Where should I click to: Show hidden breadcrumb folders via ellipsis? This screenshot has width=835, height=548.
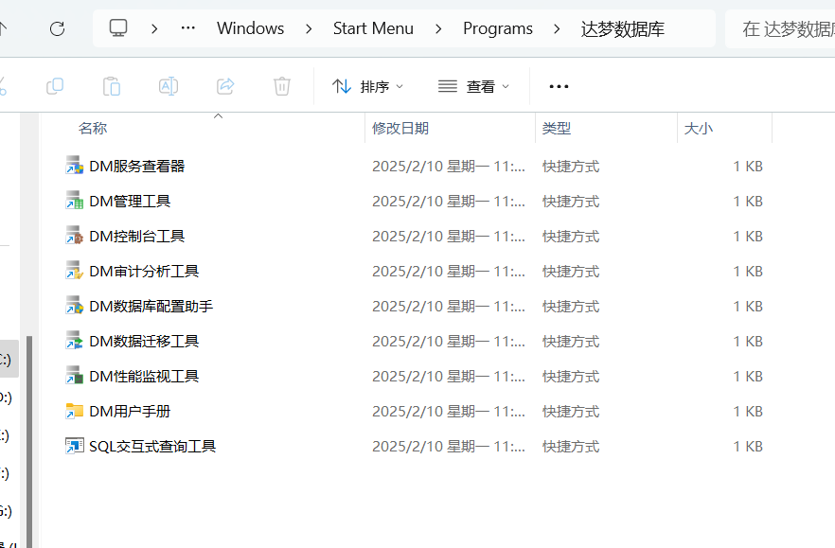(188, 28)
